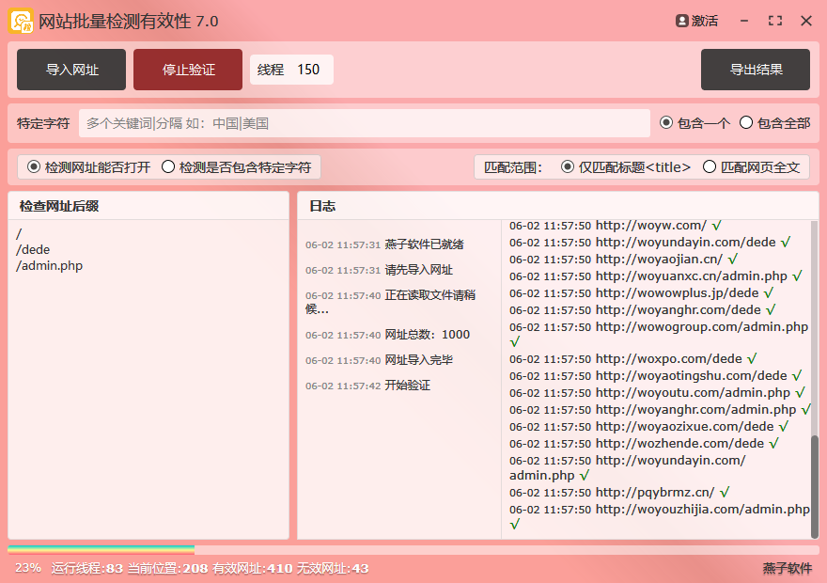Click the 23% progress status text
Viewport: 827px width, 583px height.
tap(28, 568)
